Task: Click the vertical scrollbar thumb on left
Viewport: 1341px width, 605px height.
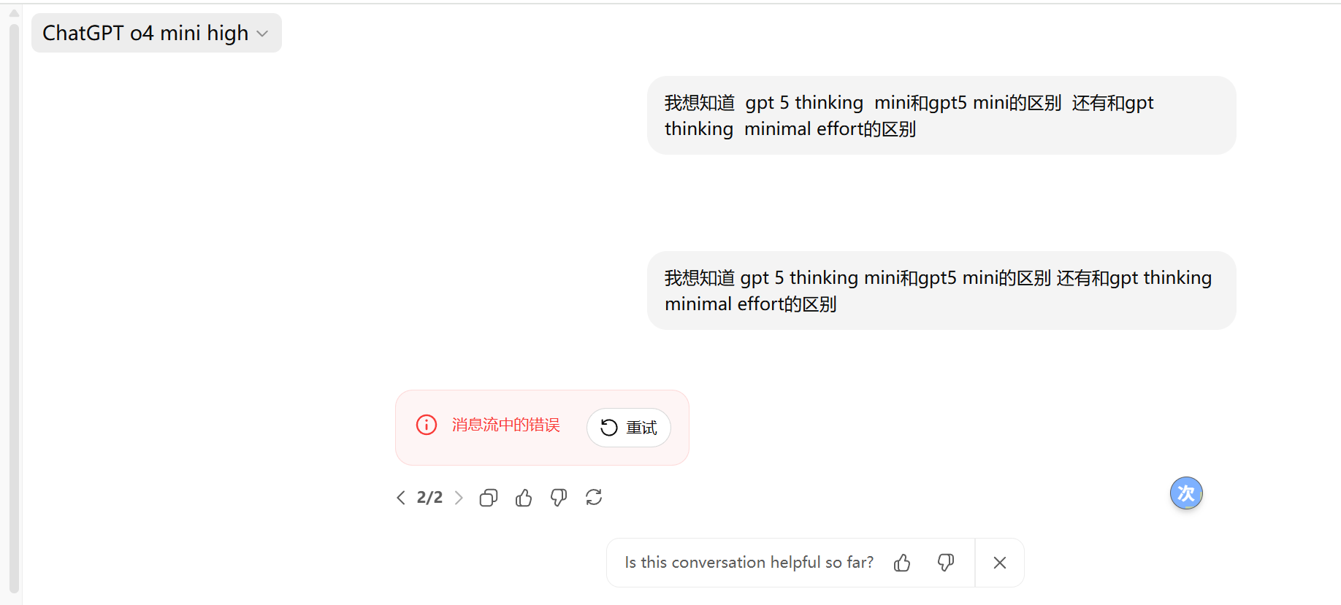Action: [x=14, y=309]
